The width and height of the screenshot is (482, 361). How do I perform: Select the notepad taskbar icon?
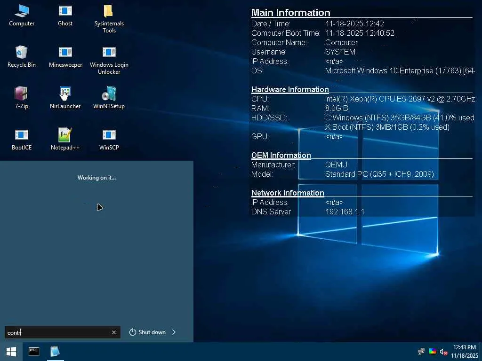[55, 352]
